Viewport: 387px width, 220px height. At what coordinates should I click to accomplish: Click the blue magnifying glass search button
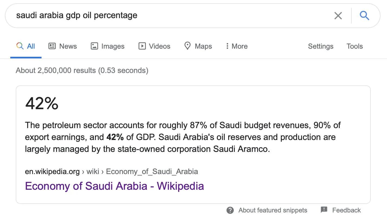pos(364,16)
